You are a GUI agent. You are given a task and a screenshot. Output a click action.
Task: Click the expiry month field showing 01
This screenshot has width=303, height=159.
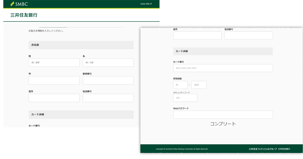(x=180, y=85)
